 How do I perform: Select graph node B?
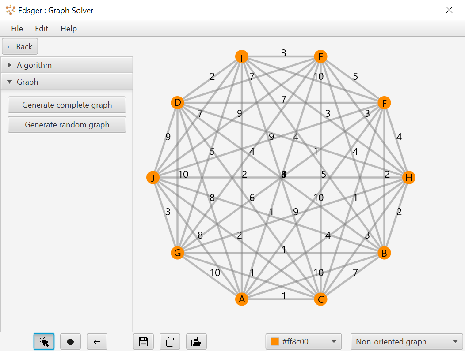(x=384, y=253)
